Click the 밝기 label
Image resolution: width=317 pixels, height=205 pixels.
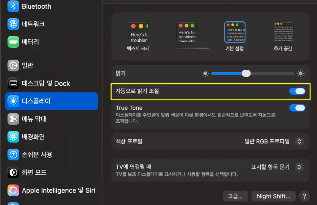[121, 73]
